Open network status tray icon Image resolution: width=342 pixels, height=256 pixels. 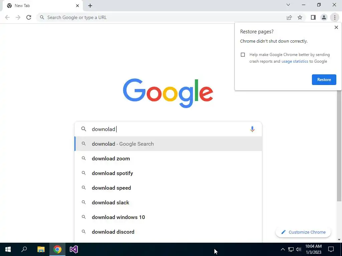(x=291, y=249)
